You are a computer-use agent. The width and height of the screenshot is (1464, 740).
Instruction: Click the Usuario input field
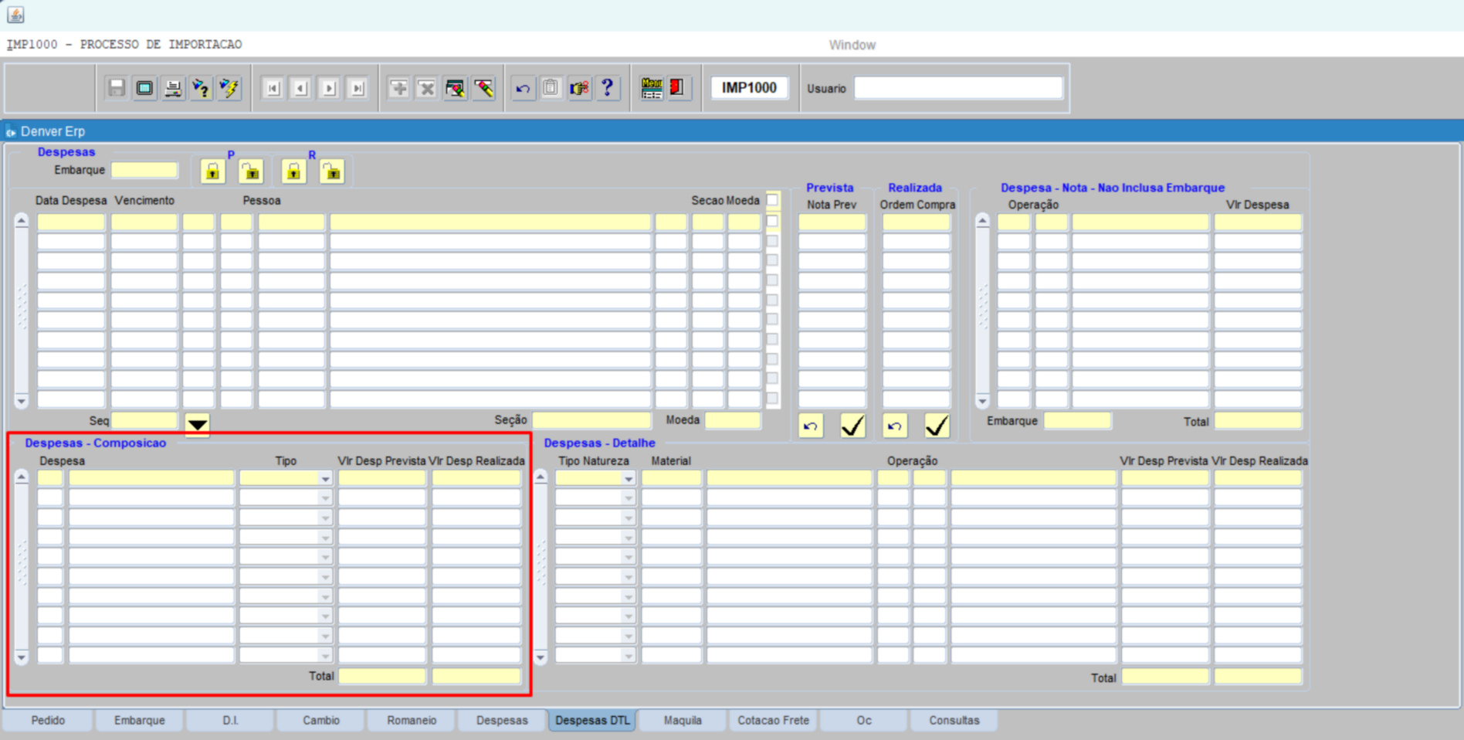958,88
